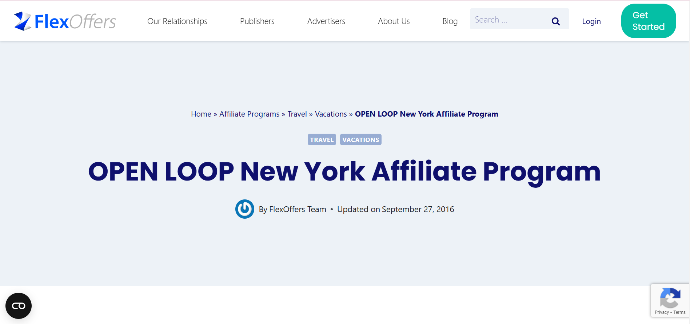
Task: Open the Vacations breadcrumb link
Action: [x=331, y=114]
